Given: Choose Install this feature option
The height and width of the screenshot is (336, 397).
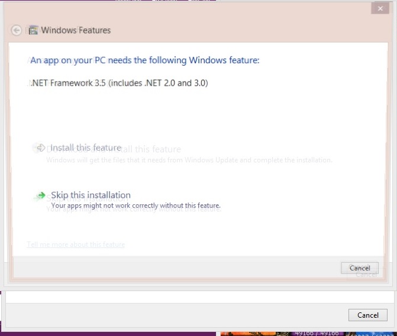Looking at the screenshot, I should [86, 148].
